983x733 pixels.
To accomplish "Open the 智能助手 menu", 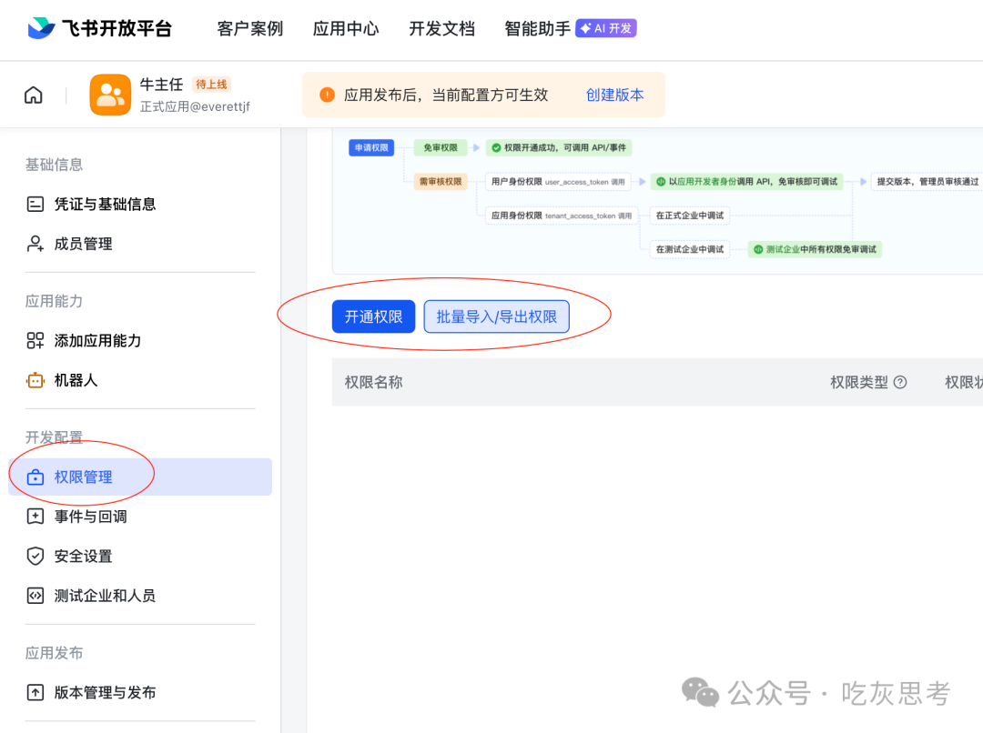I will [x=537, y=29].
